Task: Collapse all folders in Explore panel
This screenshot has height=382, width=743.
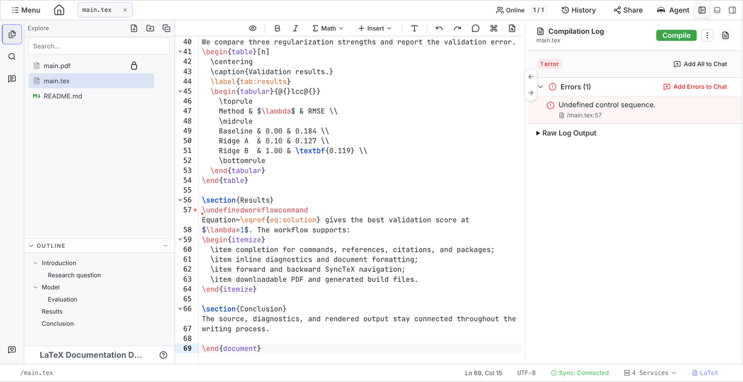Action: click(167, 28)
